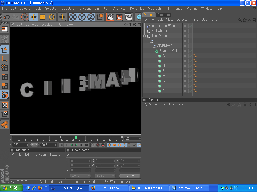Click the preview range slider bar
Viewport: 257px width, 192px height.
point(35,145)
